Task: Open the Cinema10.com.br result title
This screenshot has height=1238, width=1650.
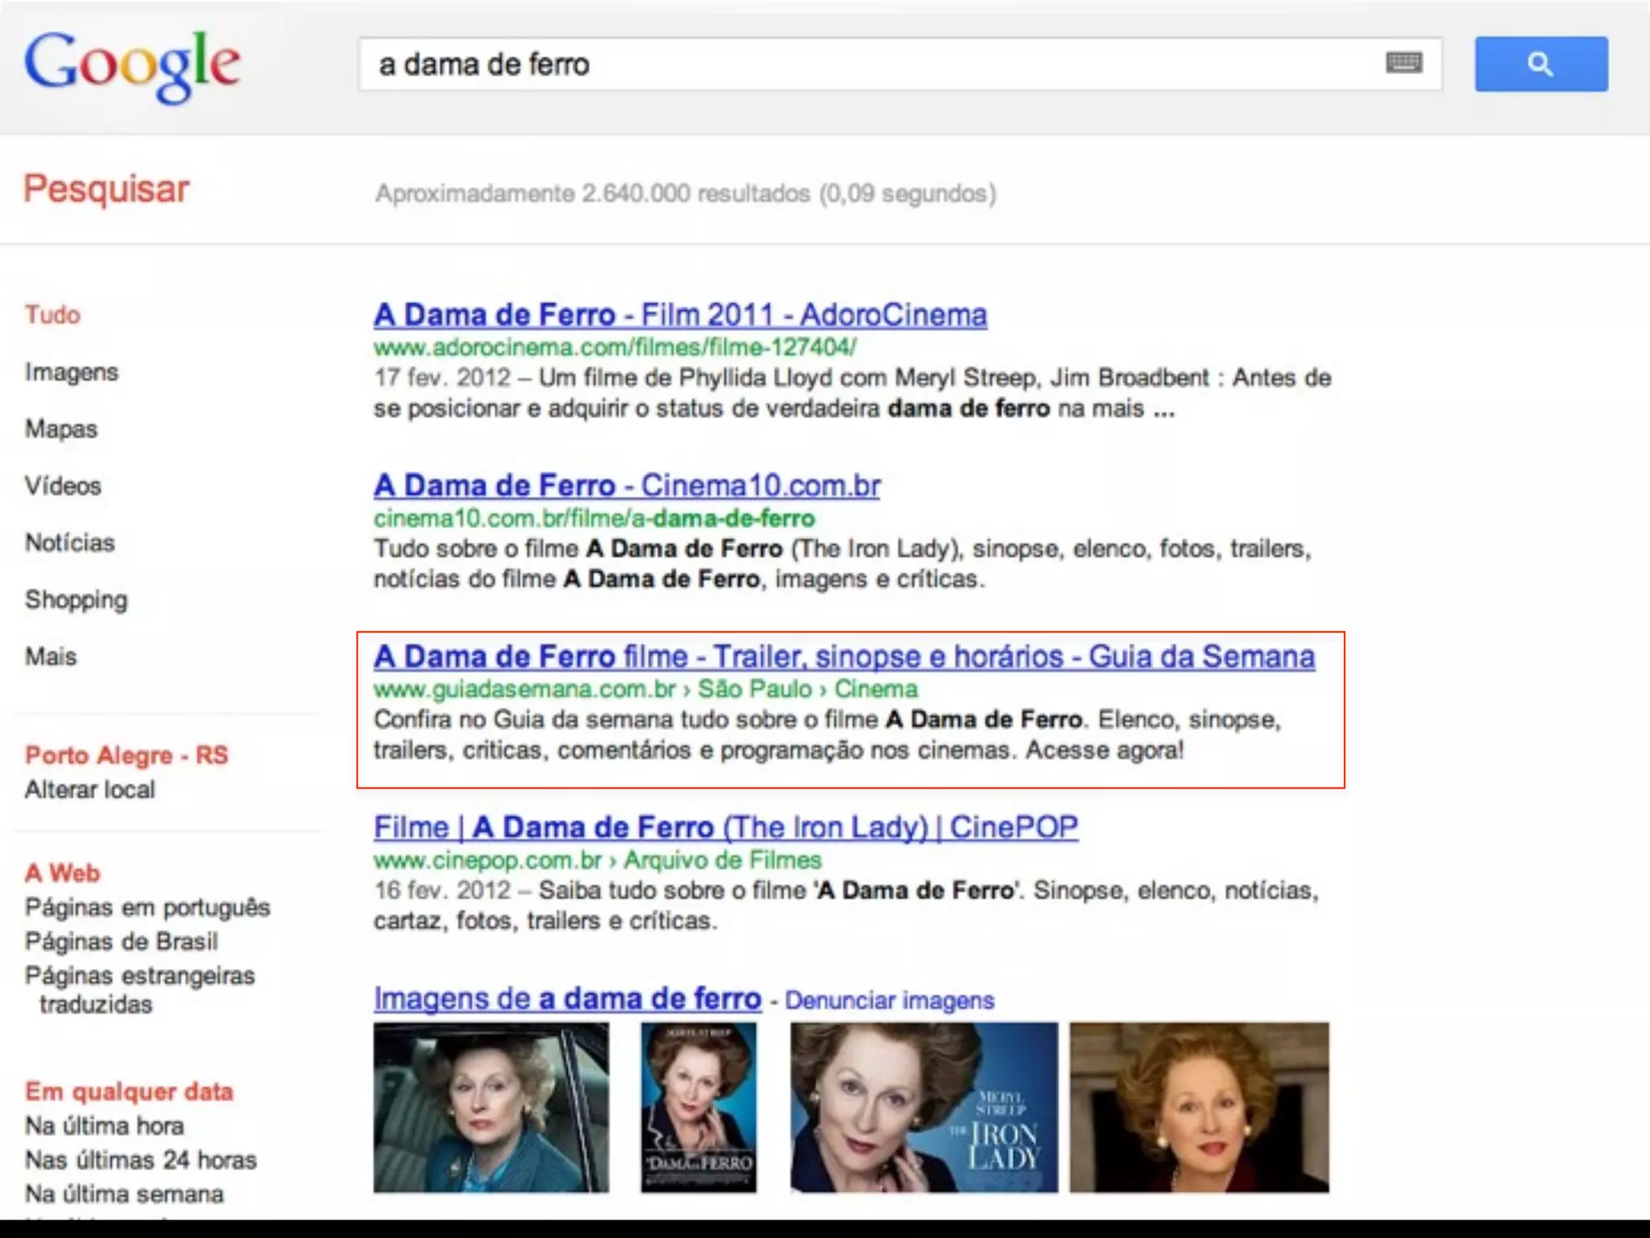Action: coord(627,486)
